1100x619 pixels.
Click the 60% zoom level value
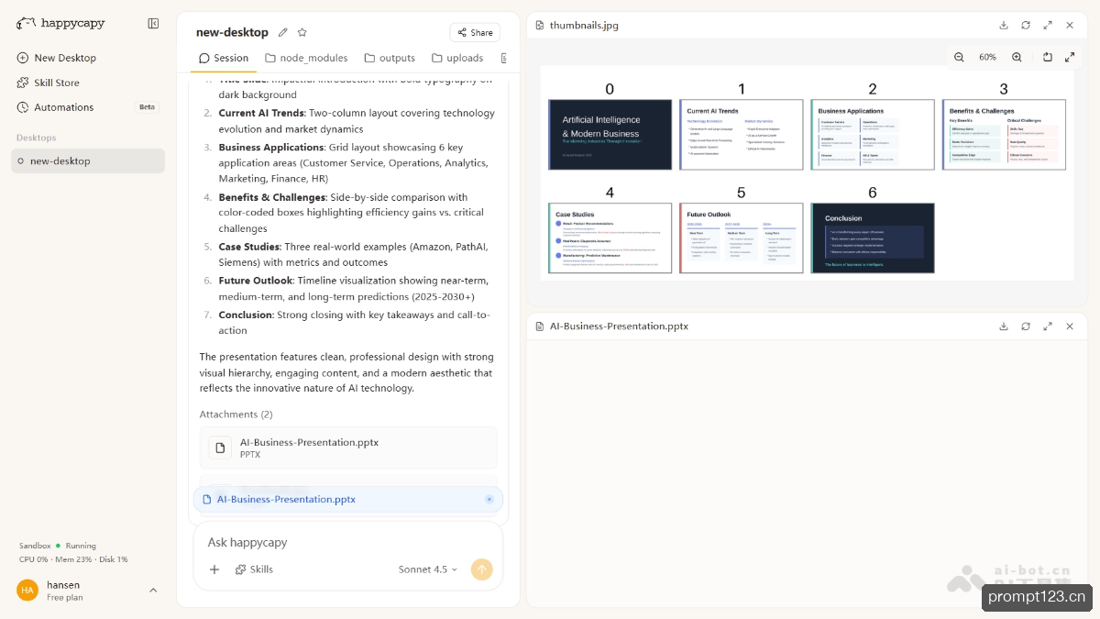987,57
